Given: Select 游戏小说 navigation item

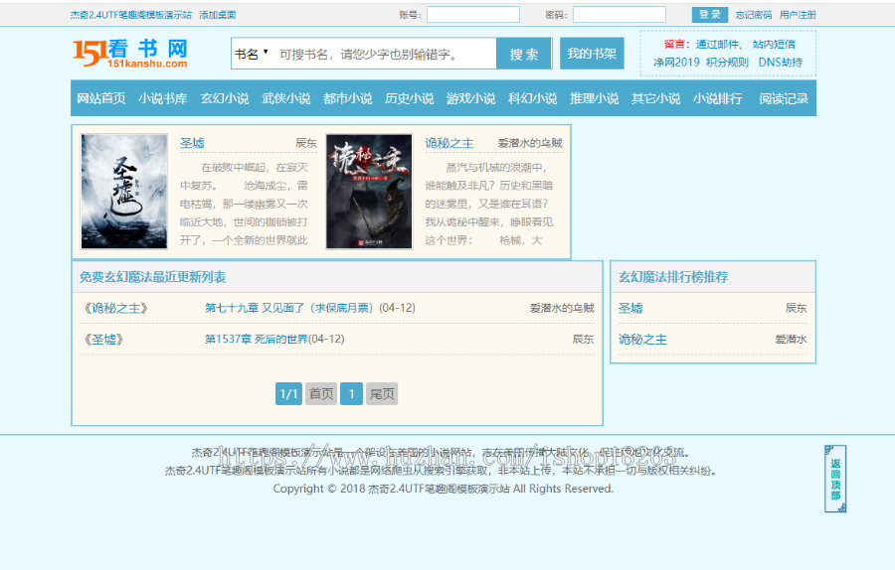Looking at the screenshot, I should [x=471, y=98].
